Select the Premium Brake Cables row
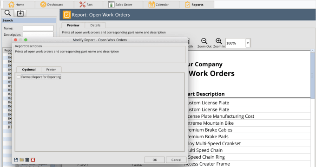The image size is (316, 167). pos(249,130)
